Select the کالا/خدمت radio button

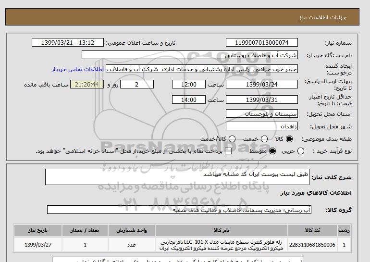coord(232,139)
